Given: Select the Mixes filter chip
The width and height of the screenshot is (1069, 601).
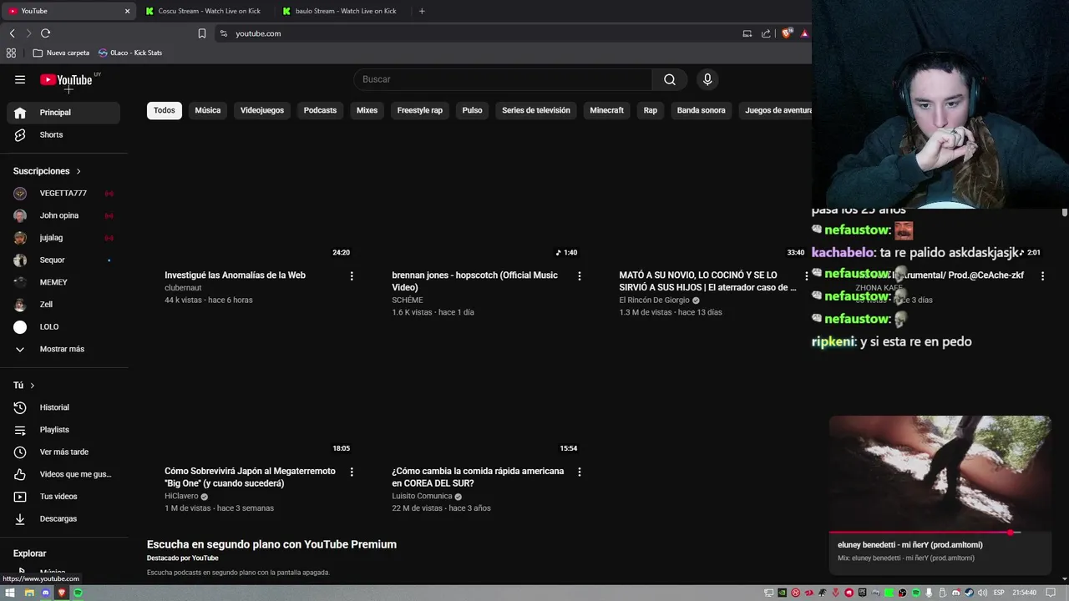Looking at the screenshot, I should coord(367,110).
